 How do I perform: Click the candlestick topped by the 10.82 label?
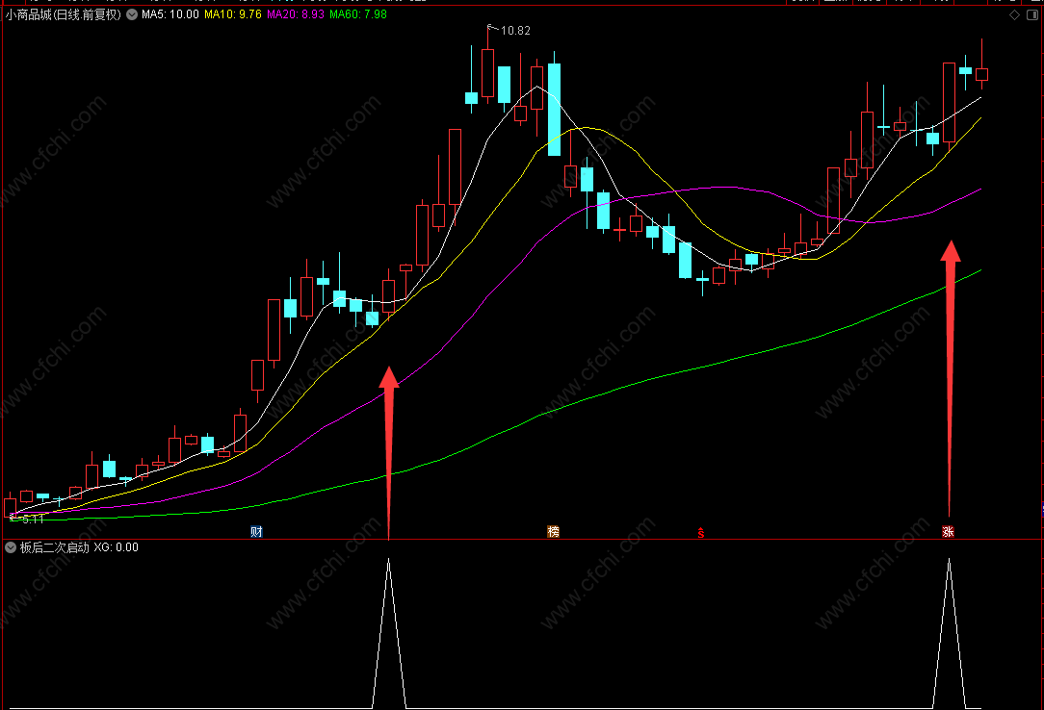488,73
